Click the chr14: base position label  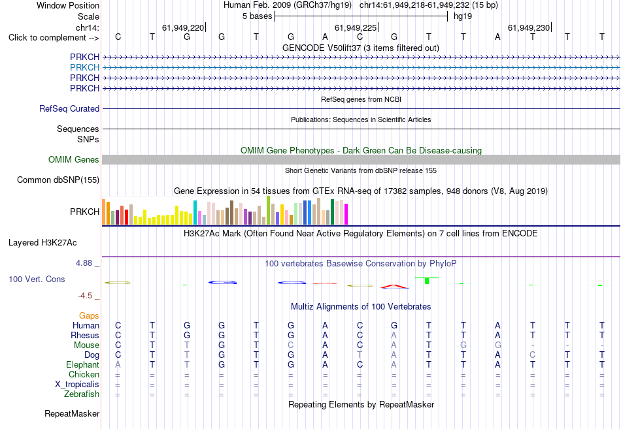(87, 27)
